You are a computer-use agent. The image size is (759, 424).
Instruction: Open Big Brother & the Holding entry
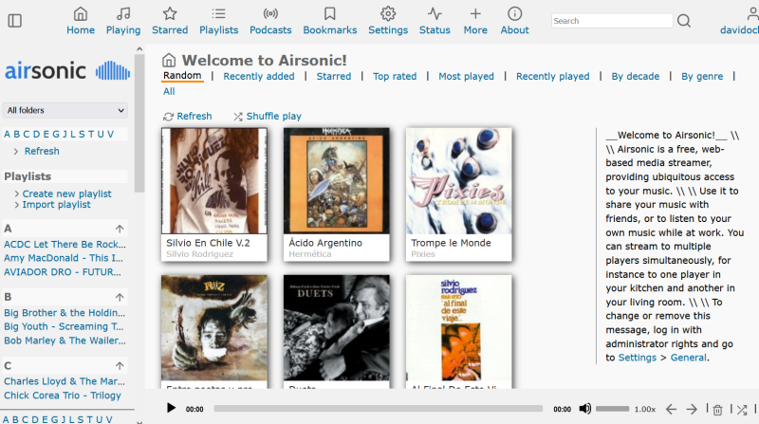[65, 313]
